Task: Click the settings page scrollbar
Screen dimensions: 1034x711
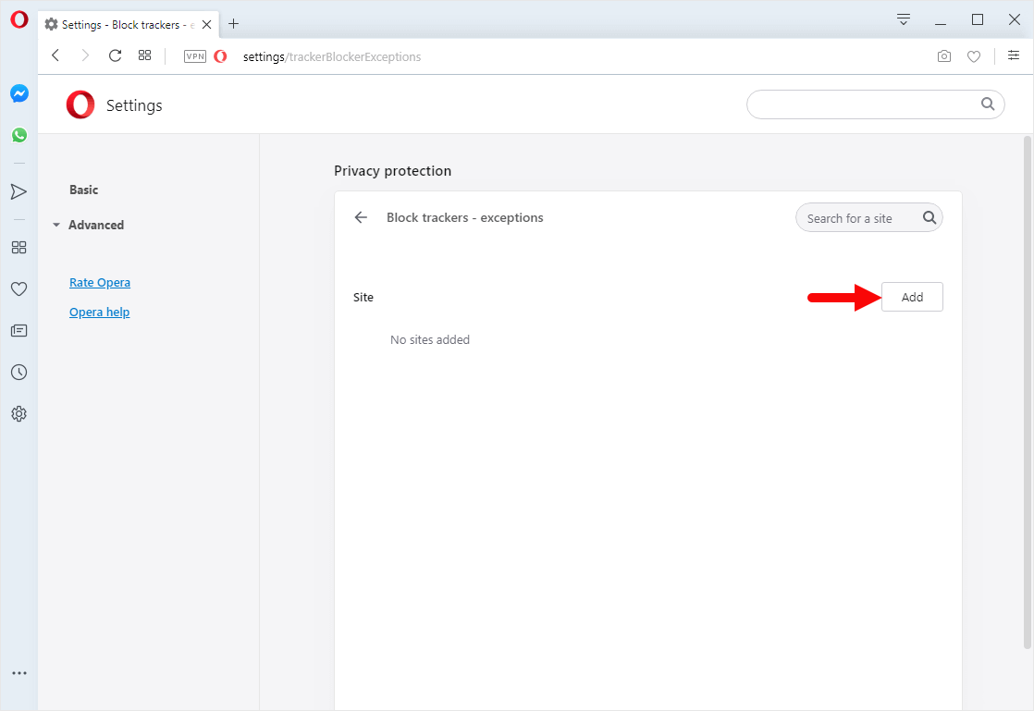Action: tap(1027, 392)
